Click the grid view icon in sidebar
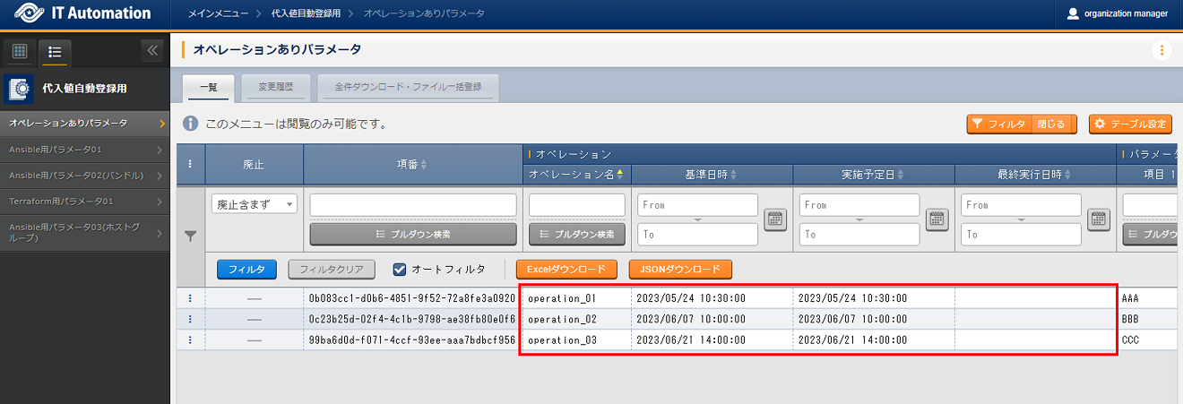 click(x=20, y=51)
